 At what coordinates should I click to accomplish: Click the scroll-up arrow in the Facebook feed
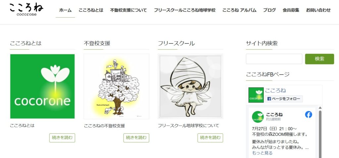click(x=320, y=108)
